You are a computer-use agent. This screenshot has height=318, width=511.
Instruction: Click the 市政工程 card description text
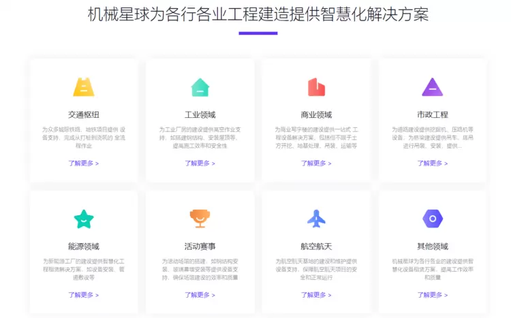coord(433,138)
